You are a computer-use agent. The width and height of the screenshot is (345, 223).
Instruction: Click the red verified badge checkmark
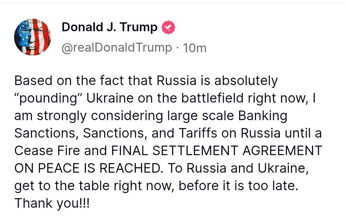(169, 28)
